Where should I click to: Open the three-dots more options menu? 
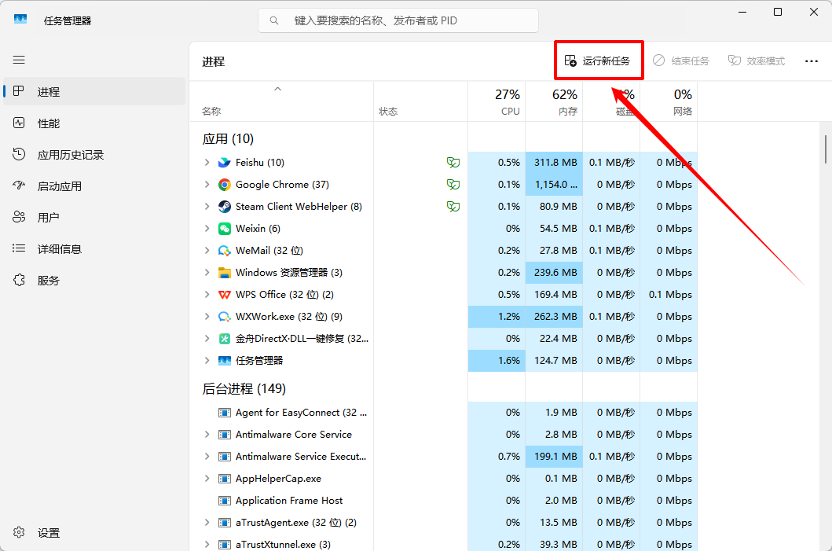pos(812,61)
